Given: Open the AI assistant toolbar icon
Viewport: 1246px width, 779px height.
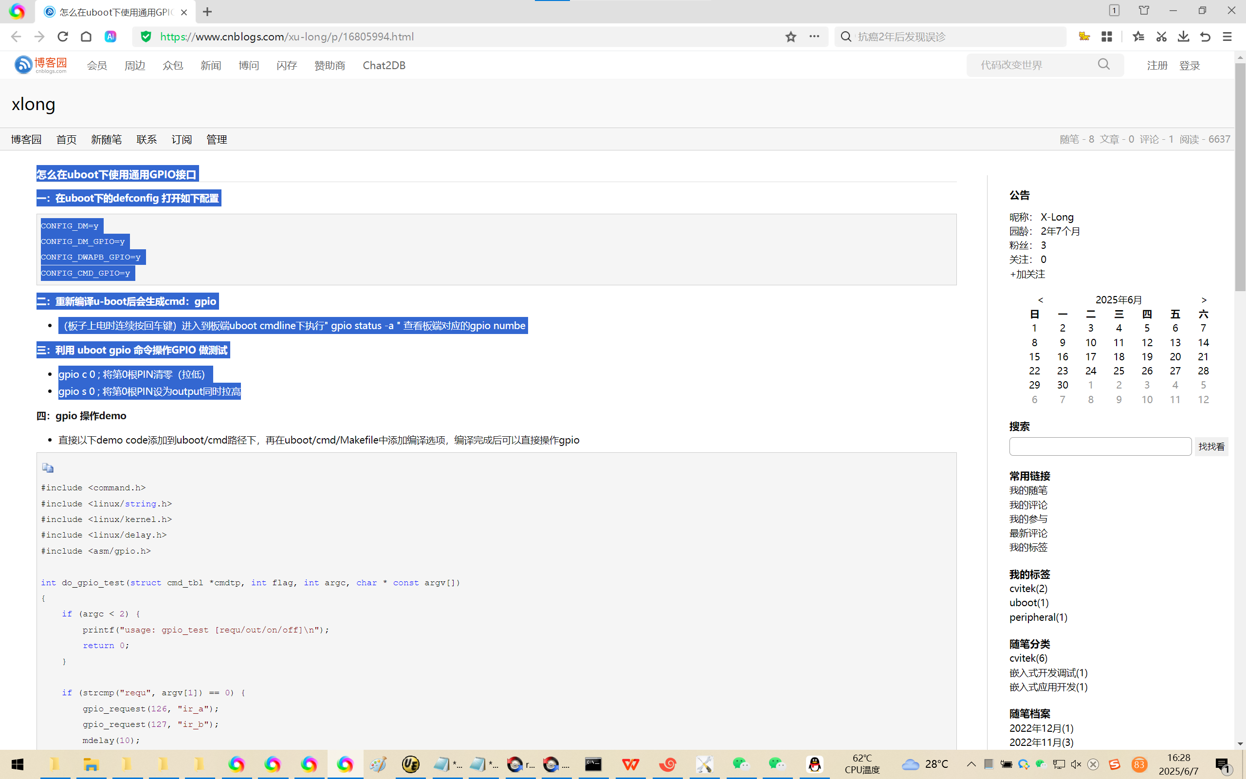Looking at the screenshot, I should click(110, 37).
